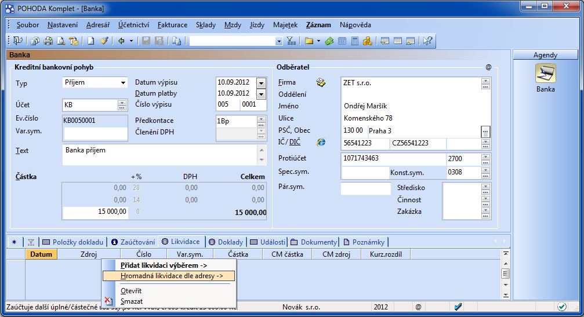
Task: Click the help pointer question icon
Action: (x=427, y=41)
